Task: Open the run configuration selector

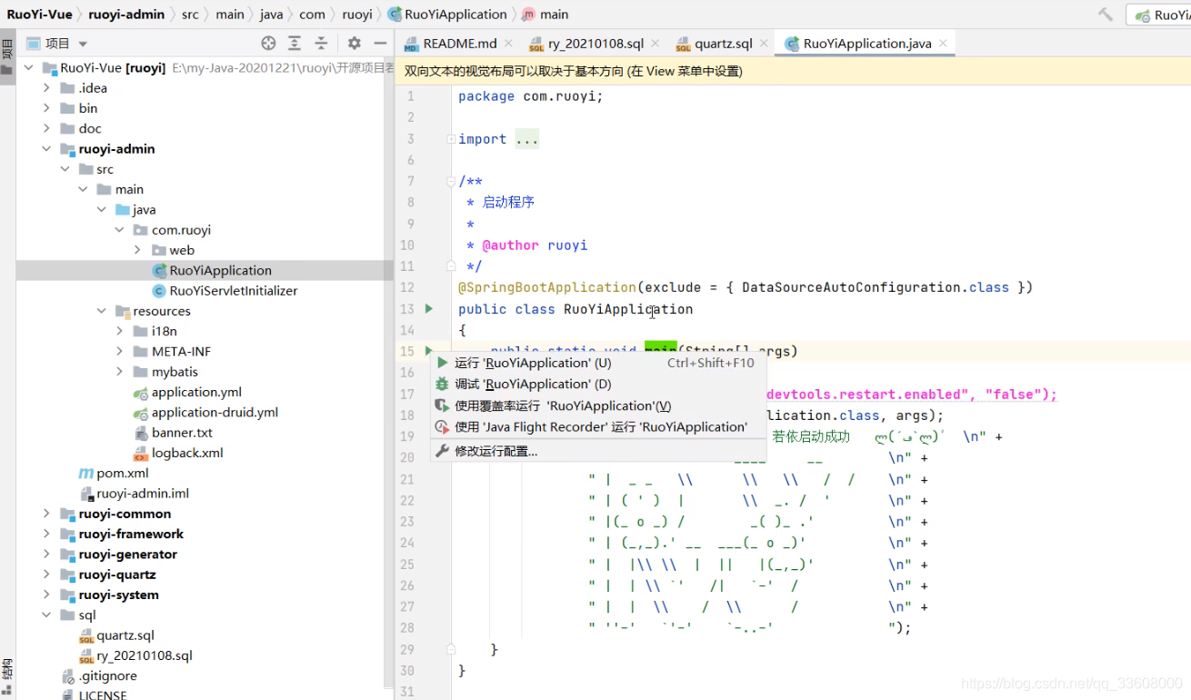Action: [x=1159, y=15]
